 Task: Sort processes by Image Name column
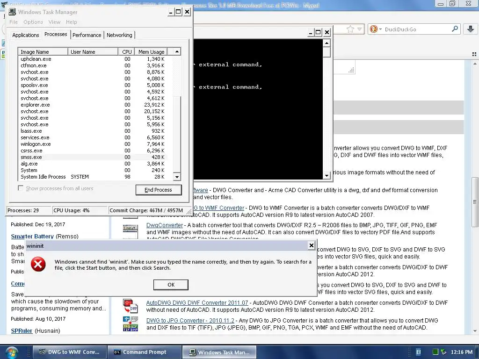[43, 51]
